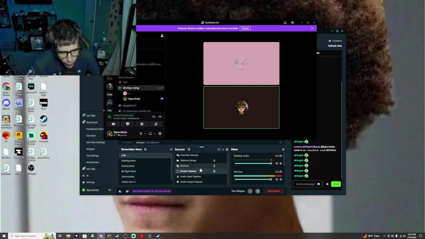Viewport: 425px width, 239px height.
Task: Open the Streamlabs Neon scene collection dropdown
Action: [131, 149]
